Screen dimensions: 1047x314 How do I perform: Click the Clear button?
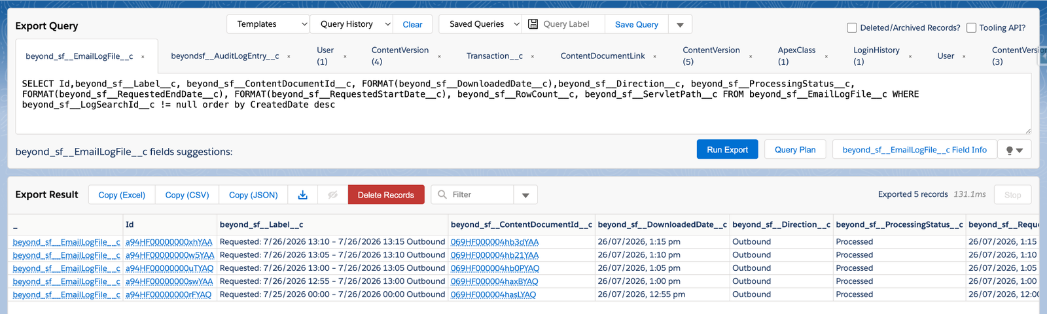(412, 25)
